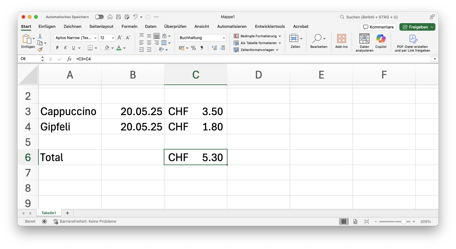The height and width of the screenshot is (249, 456).
Task: Expand the Bedingte Formatierung menu
Action: [x=258, y=36]
